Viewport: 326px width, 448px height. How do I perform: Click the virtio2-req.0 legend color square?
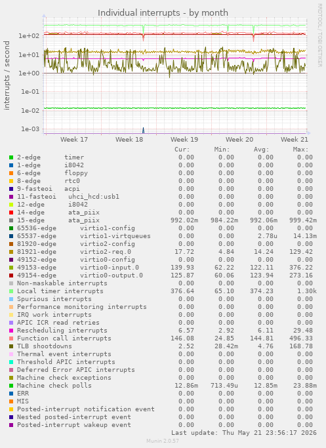[11, 252]
